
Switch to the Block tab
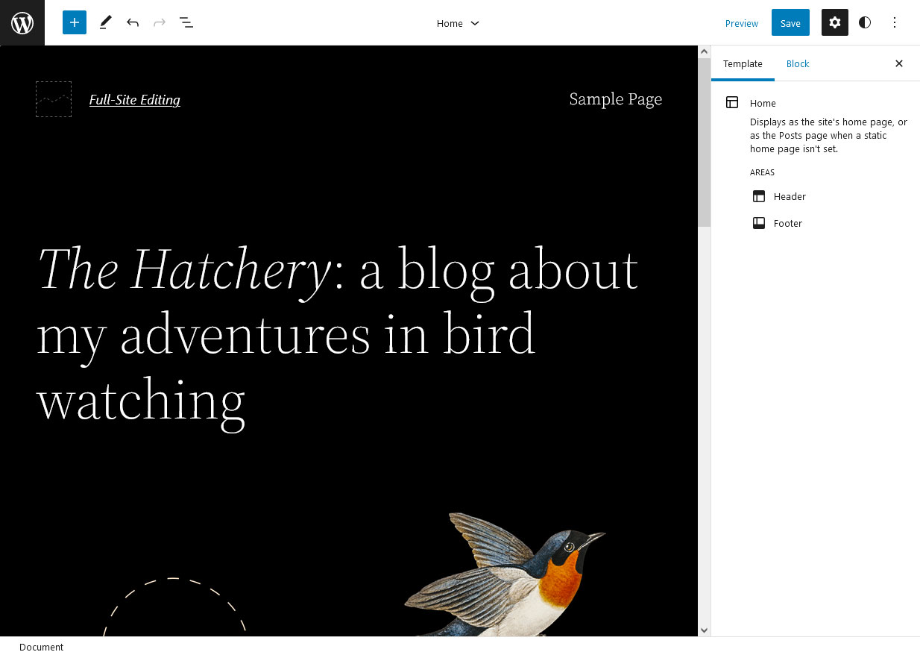(x=797, y=63)
